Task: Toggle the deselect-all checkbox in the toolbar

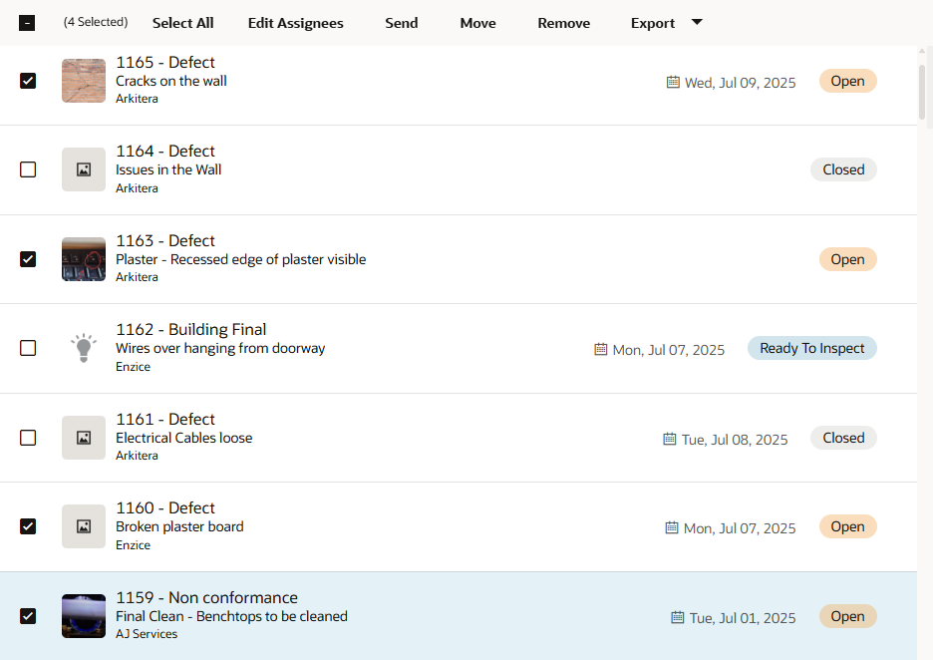Action: click(x=27, y=23)
